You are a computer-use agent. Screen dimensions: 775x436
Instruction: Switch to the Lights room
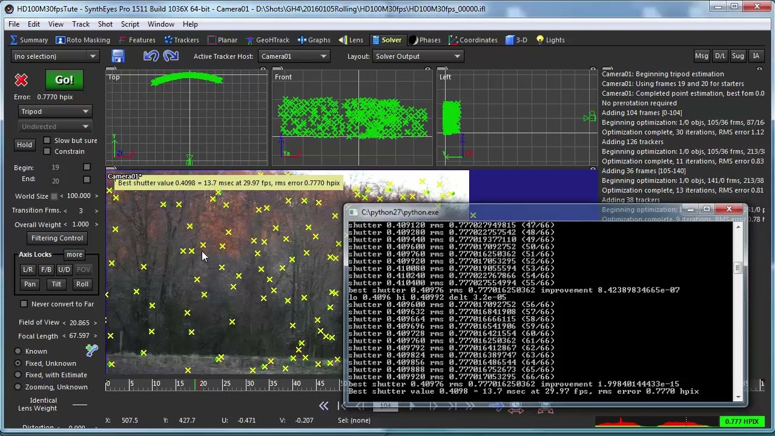[x=550, y=40]
